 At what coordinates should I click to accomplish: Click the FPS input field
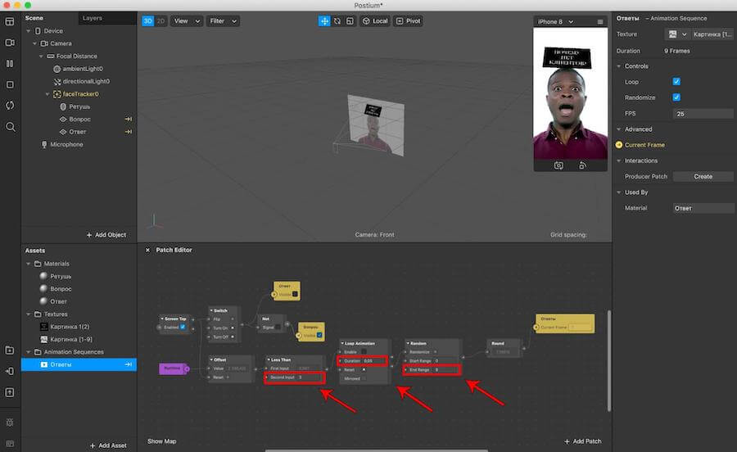tap(703, 113)
